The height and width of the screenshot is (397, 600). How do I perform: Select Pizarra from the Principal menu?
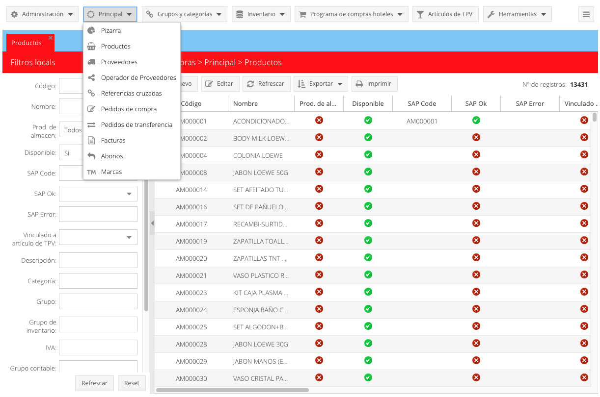point(132,30)
